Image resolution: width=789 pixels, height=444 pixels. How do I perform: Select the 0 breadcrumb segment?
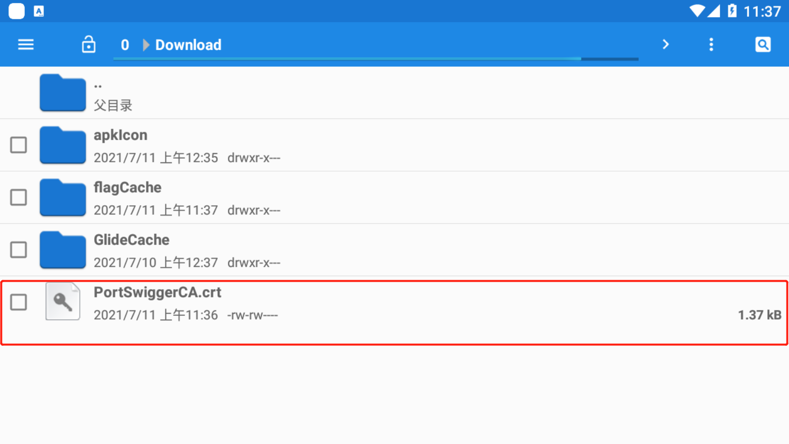125,45
